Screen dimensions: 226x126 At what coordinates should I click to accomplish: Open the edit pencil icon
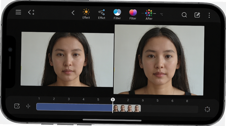[197, 15]
